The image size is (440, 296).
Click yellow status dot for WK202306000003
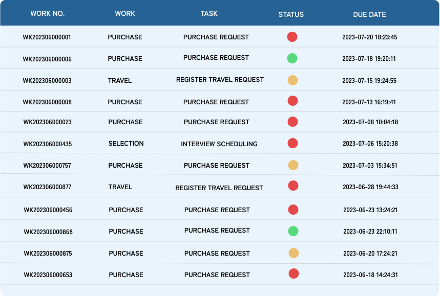point(292,80)
